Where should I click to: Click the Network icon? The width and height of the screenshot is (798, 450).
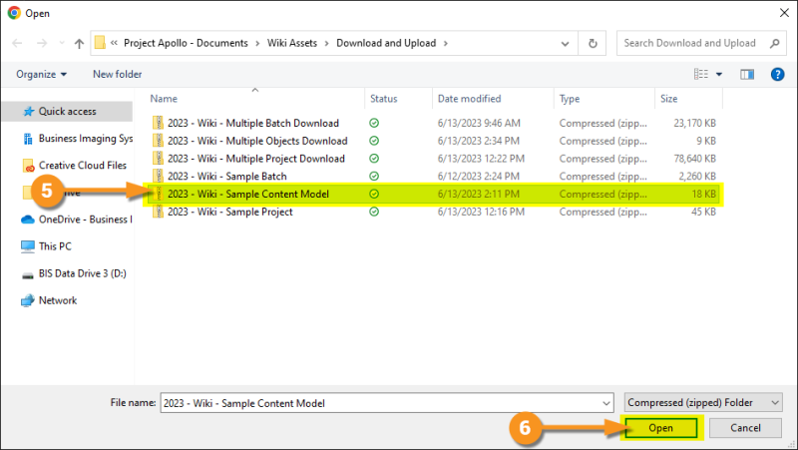28,301
